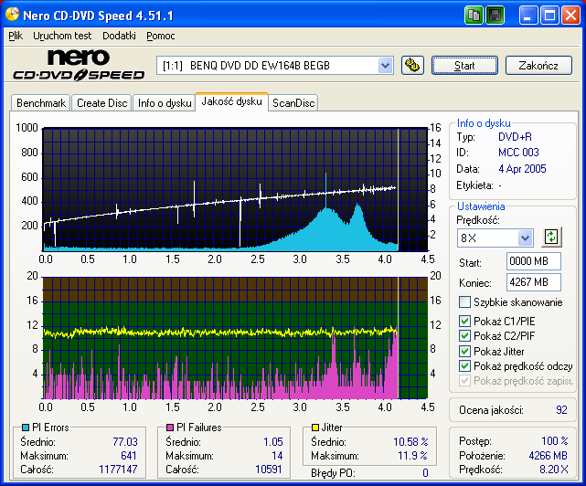Click Jitter average value 10.58 %
The height and width of the screenshot is (486, 586).
pyautogui.click(x=410, y=442)
